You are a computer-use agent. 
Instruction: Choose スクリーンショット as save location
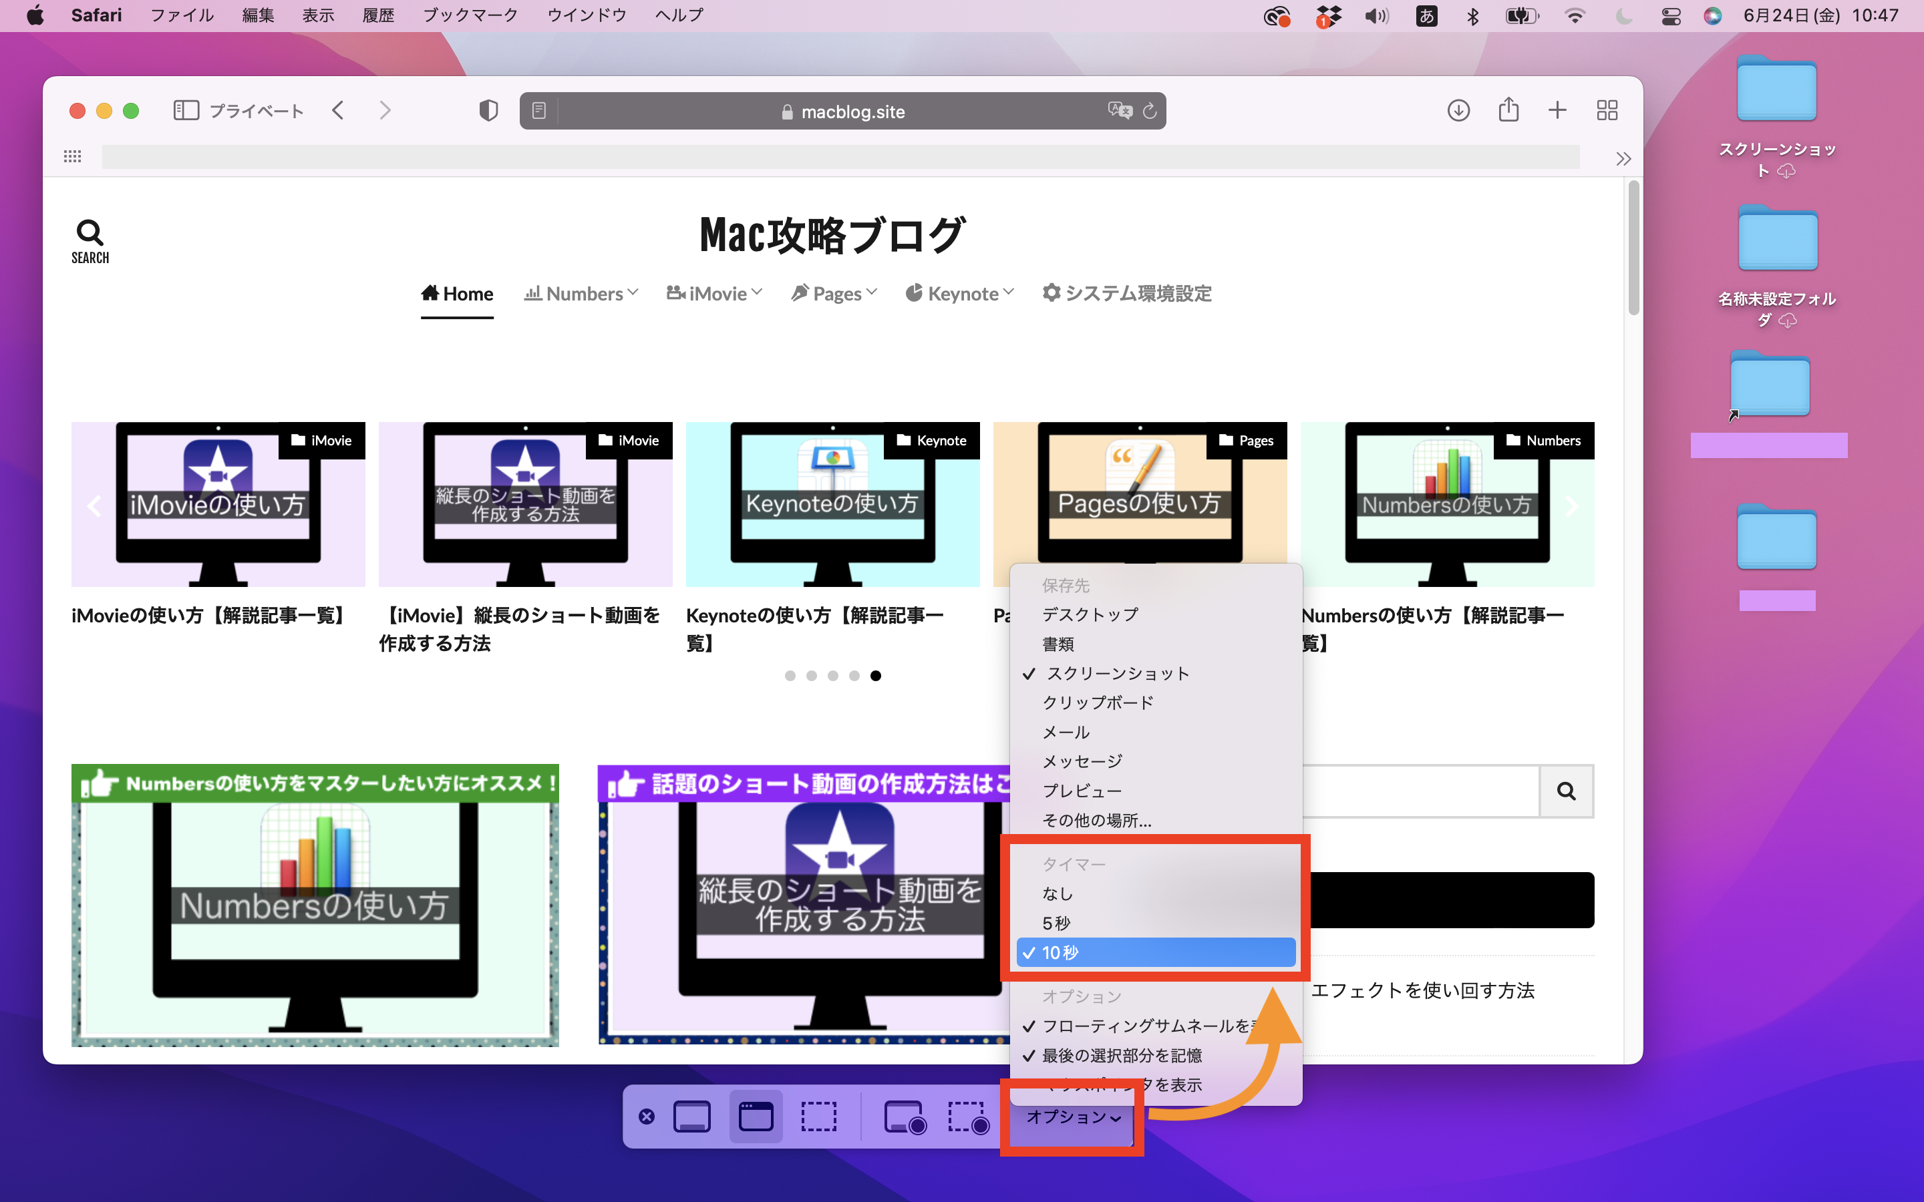pos(1156,673)
